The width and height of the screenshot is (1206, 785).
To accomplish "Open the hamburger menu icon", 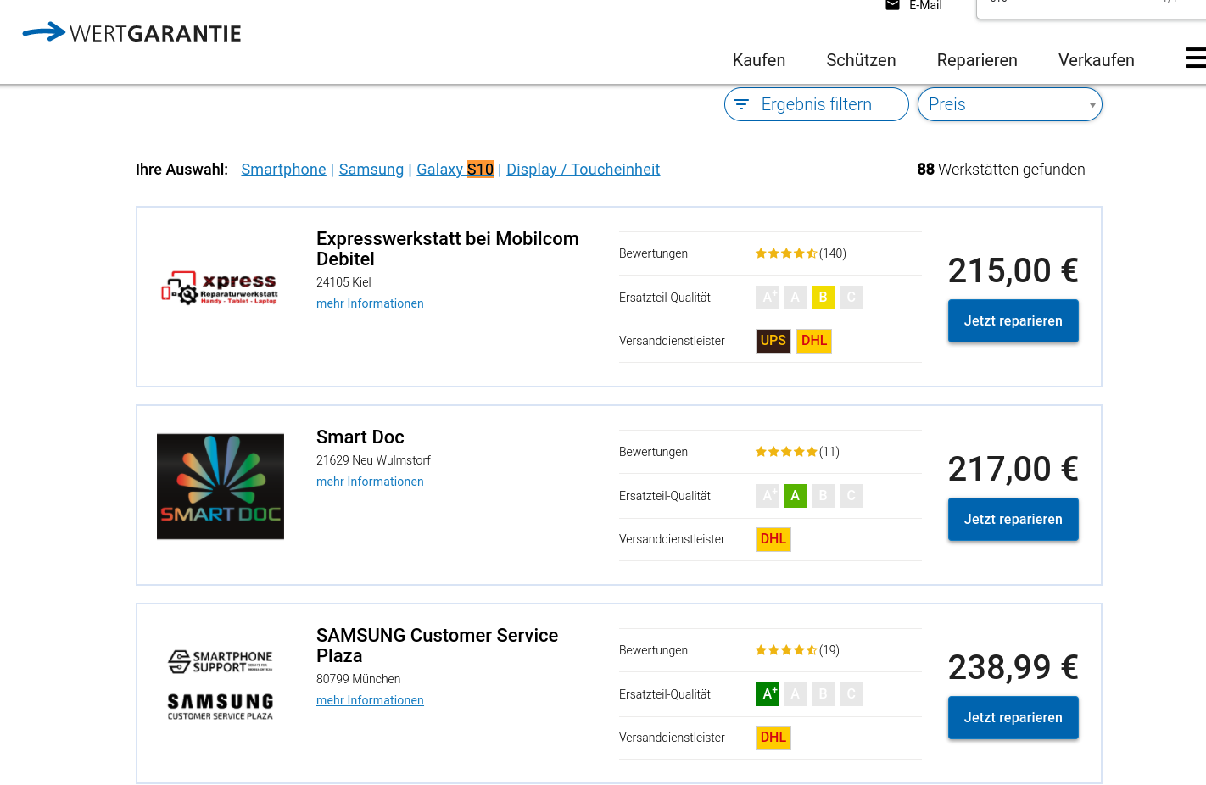I will point(1196,58).
